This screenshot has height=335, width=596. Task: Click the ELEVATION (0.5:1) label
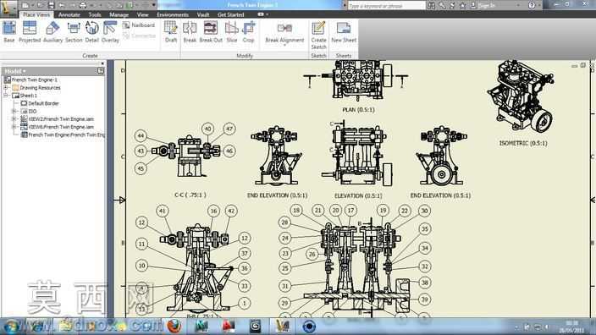tap(358, 195)
